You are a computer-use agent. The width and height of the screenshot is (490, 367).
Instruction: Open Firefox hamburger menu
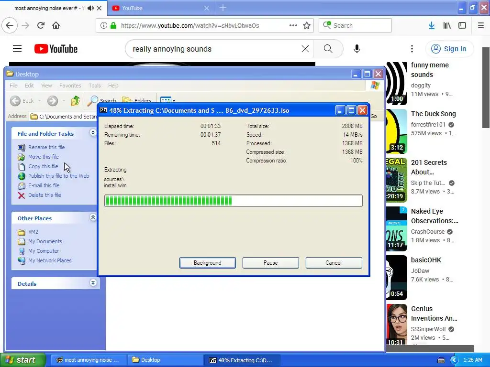[x=480, y=25]
